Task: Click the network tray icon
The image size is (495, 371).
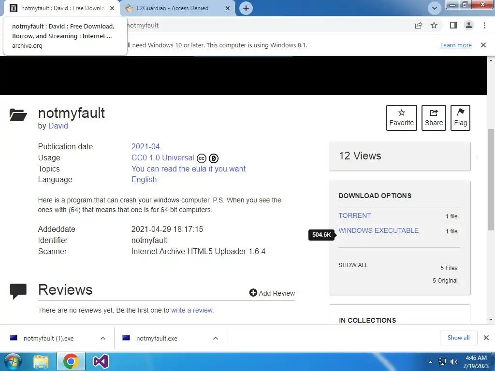Action: pyautogui.click(x=442, y=362)
